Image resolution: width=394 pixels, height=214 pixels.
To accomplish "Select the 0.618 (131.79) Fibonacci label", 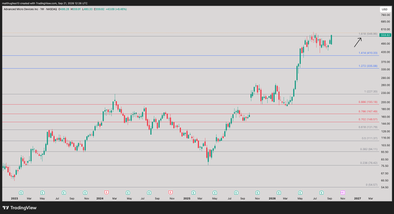I will (368, 127).
